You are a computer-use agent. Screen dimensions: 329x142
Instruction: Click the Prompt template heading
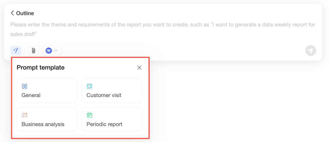pyautogui.click(x=41, y=68)
